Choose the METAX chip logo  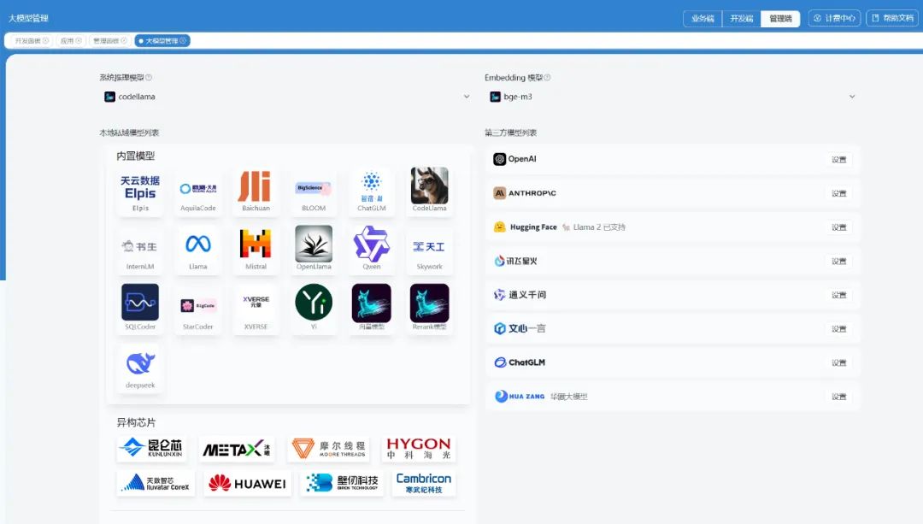(x=237, y=449)
